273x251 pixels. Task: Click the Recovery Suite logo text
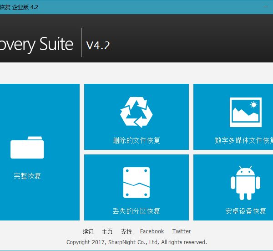tap(36, 44)
